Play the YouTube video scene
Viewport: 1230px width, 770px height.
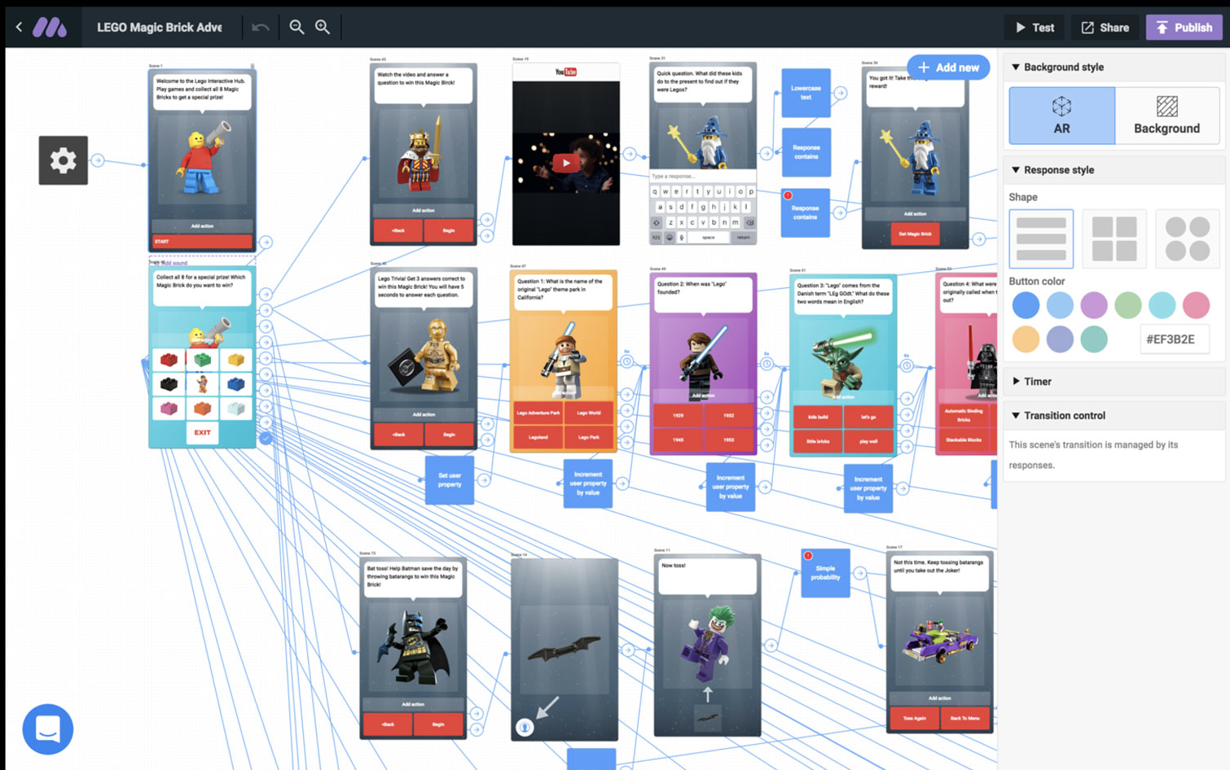(566, 162)
